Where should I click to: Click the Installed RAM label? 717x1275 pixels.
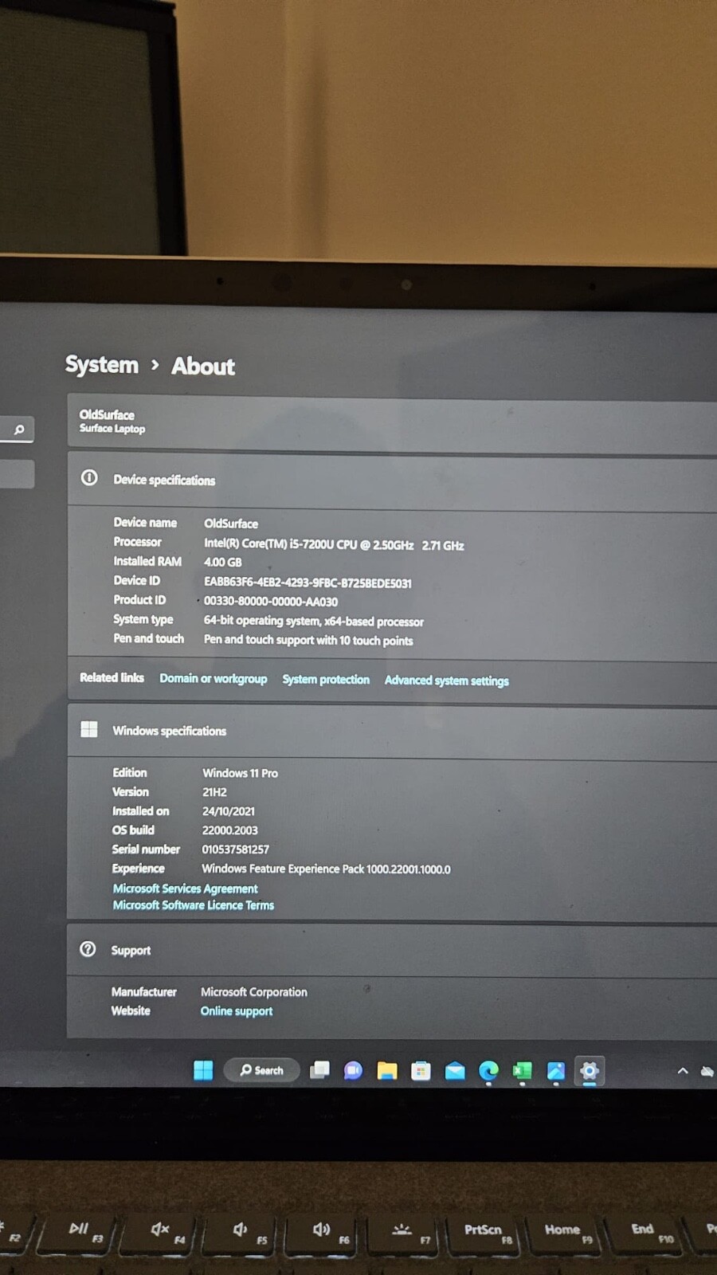[147, 561]
